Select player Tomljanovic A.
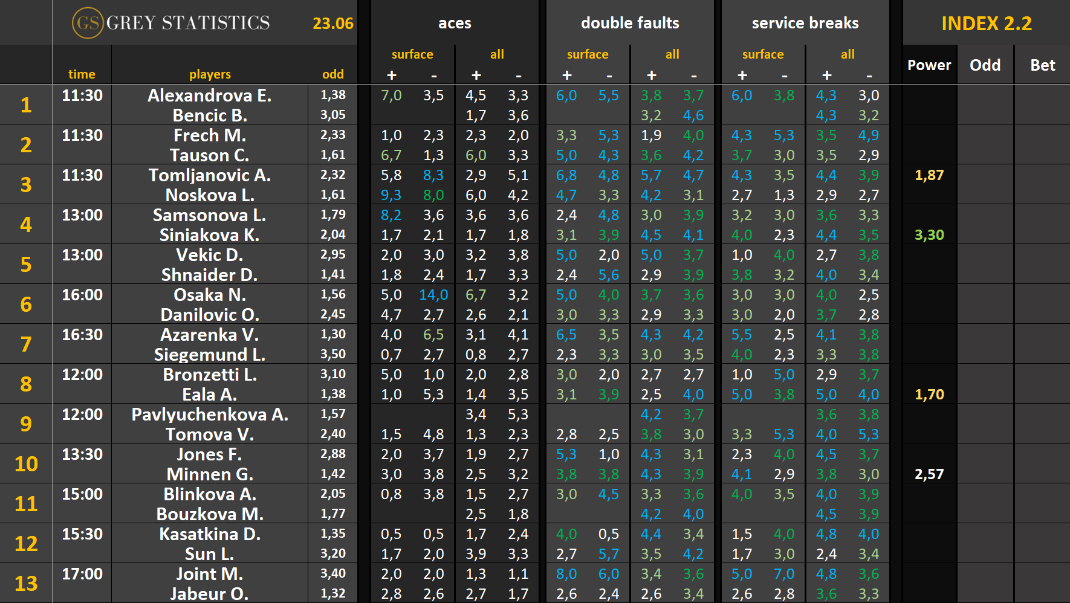This screenshot has height=603, width=1070. tap(210, 175)
